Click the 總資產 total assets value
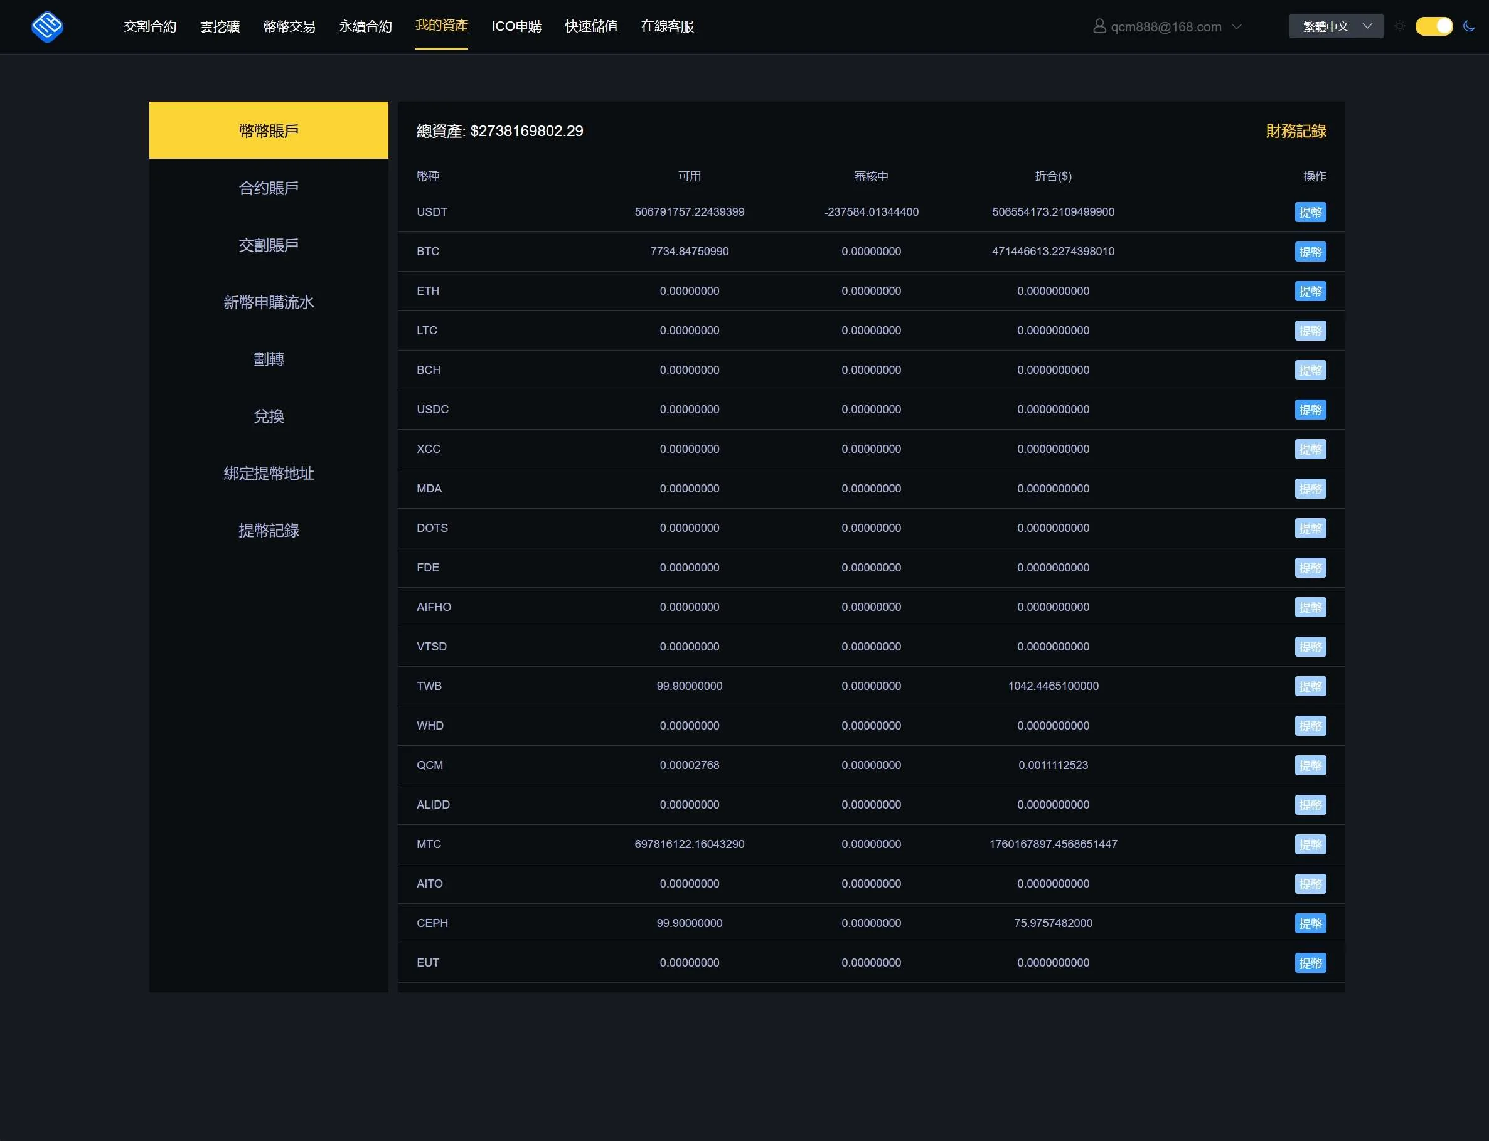Viewport: 1489px width, 1141px height. pyautogui.click(x=526, y=131)
